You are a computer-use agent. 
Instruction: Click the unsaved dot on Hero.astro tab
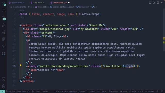(x=69, y=3)
